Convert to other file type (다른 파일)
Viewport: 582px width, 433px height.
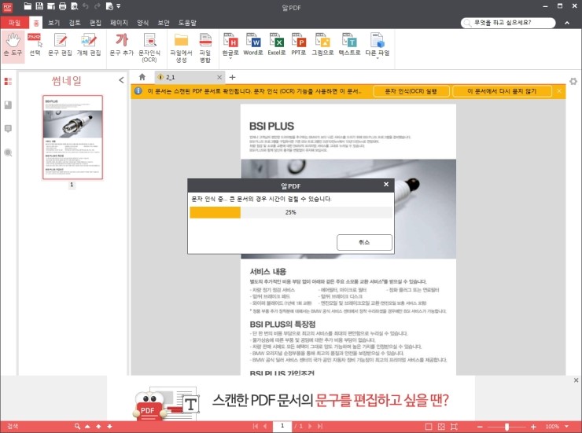click(377, 46)
